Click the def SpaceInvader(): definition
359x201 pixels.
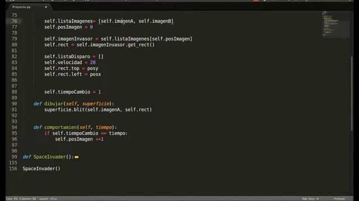[x=48, y=157]
